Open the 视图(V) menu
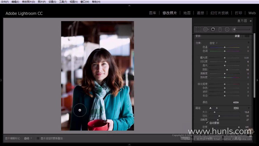Viewport: 259px width, 146px height. pyautogui.click(x=73, y=2)
